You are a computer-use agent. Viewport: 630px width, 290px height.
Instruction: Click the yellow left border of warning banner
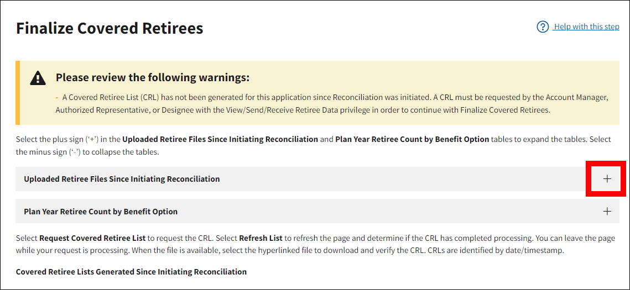point(18,93)
